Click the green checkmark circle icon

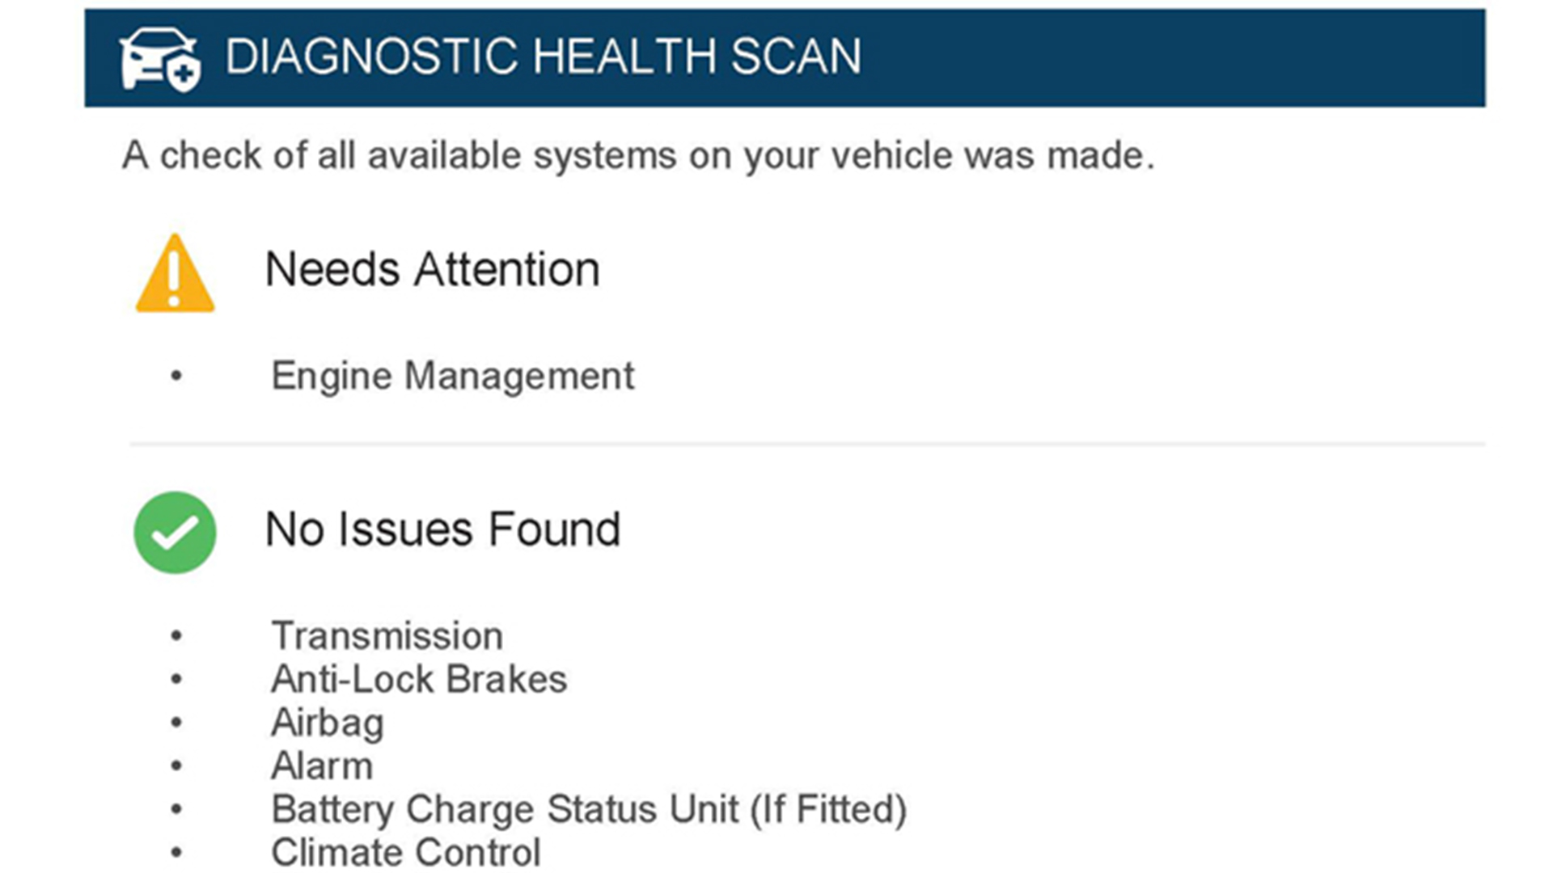coord(175,533)
